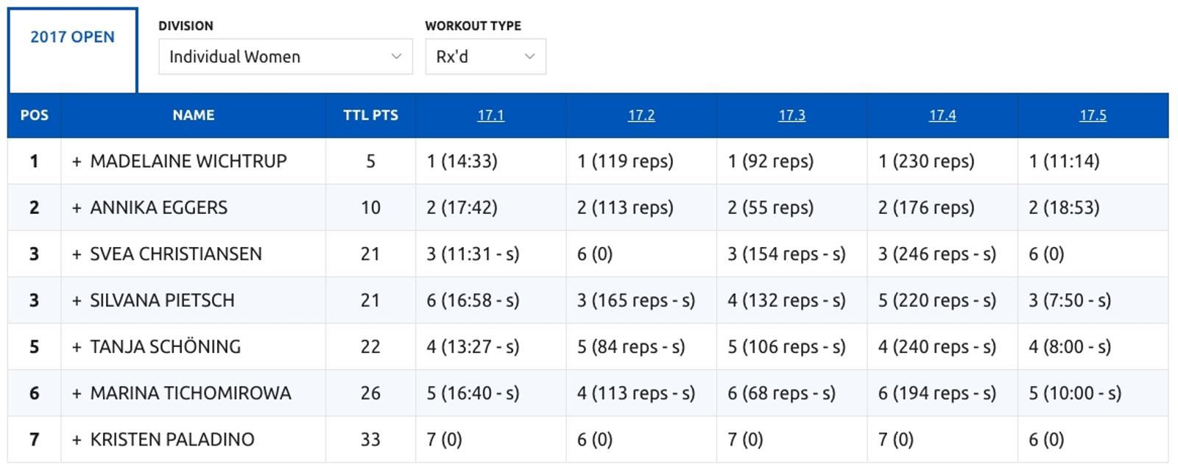Click plus icon beside Kristen Paladino
The width and height of the screenshot is (1178, 472).
pos(77,440)
